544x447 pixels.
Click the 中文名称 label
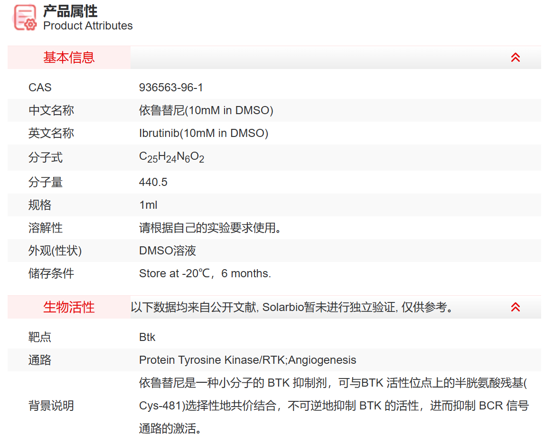51,110
